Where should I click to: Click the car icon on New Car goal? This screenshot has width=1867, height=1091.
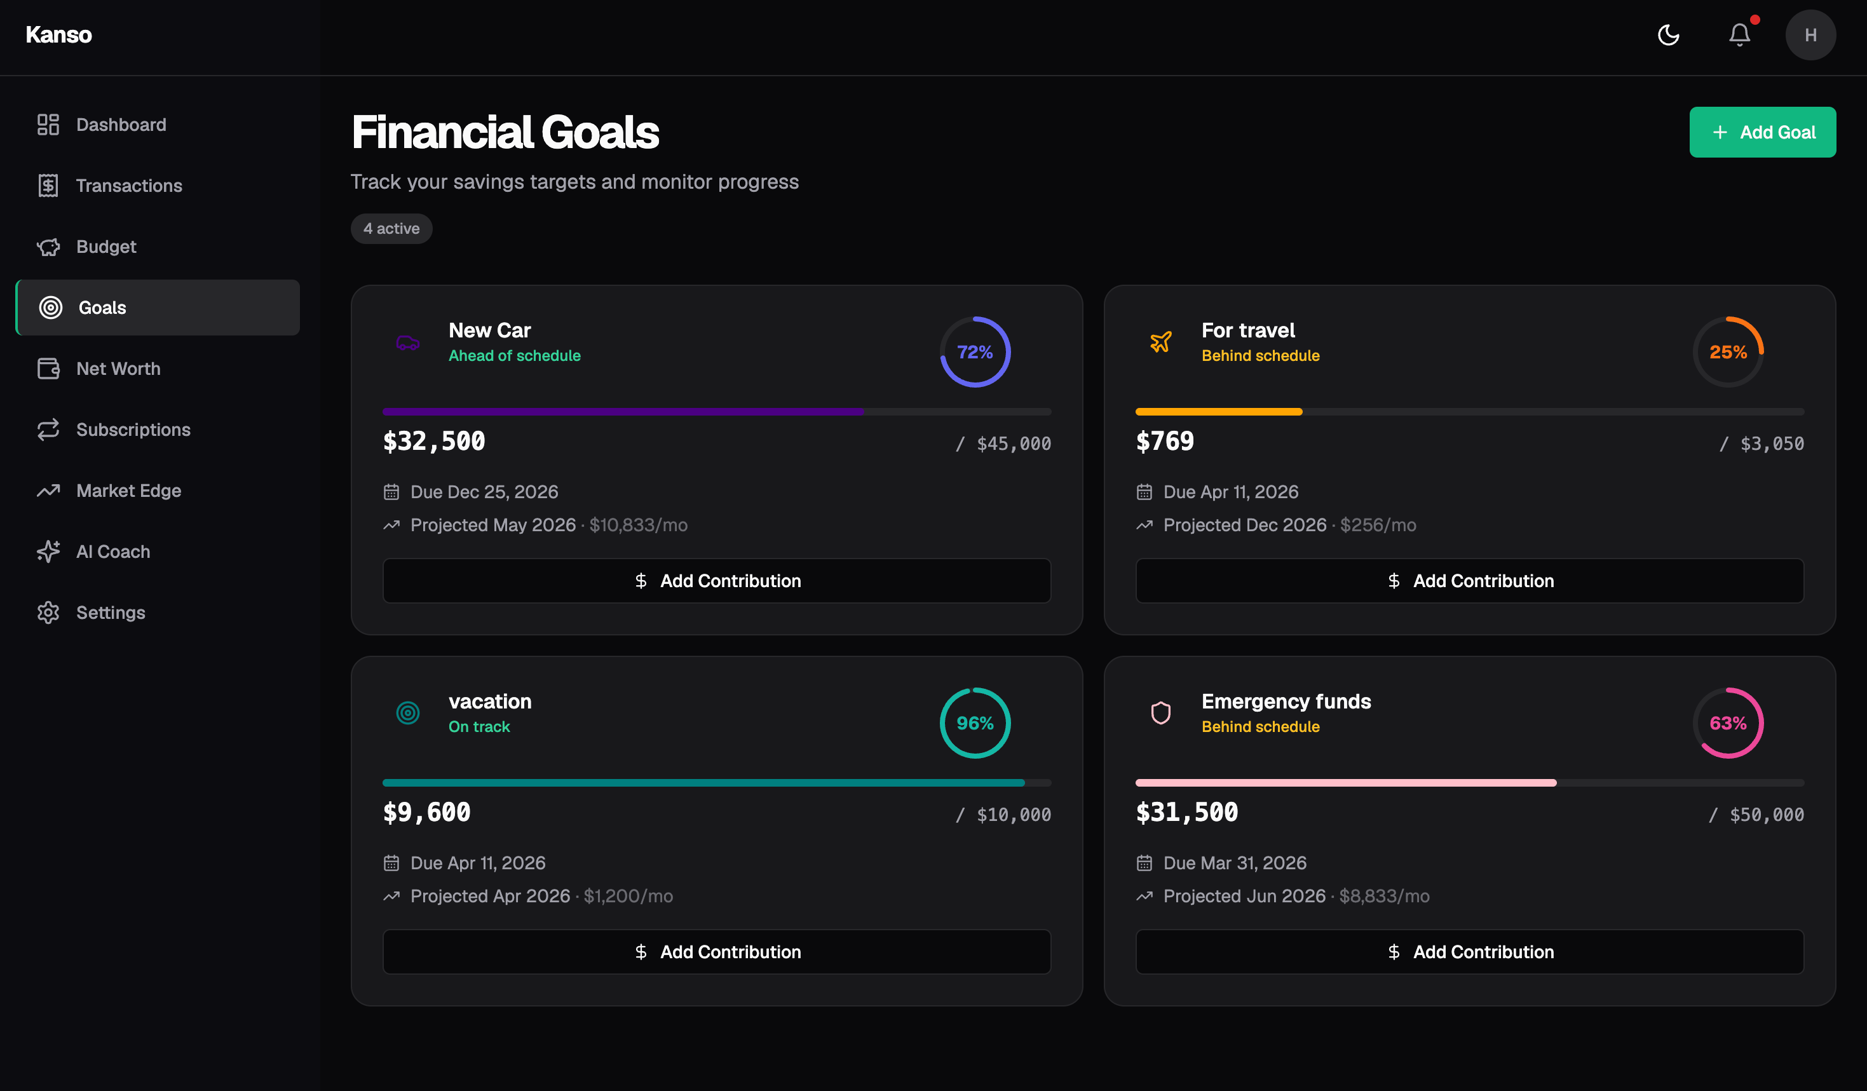coord(408,342)
